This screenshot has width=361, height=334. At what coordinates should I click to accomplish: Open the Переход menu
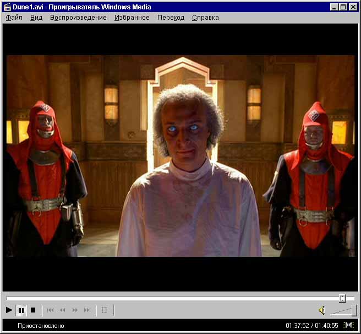[x=171, y=18]
